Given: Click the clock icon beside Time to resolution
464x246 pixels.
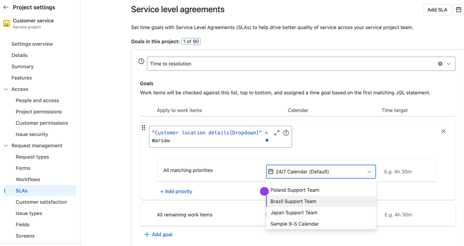Looking at the screenshot, I should coord(141,61).
